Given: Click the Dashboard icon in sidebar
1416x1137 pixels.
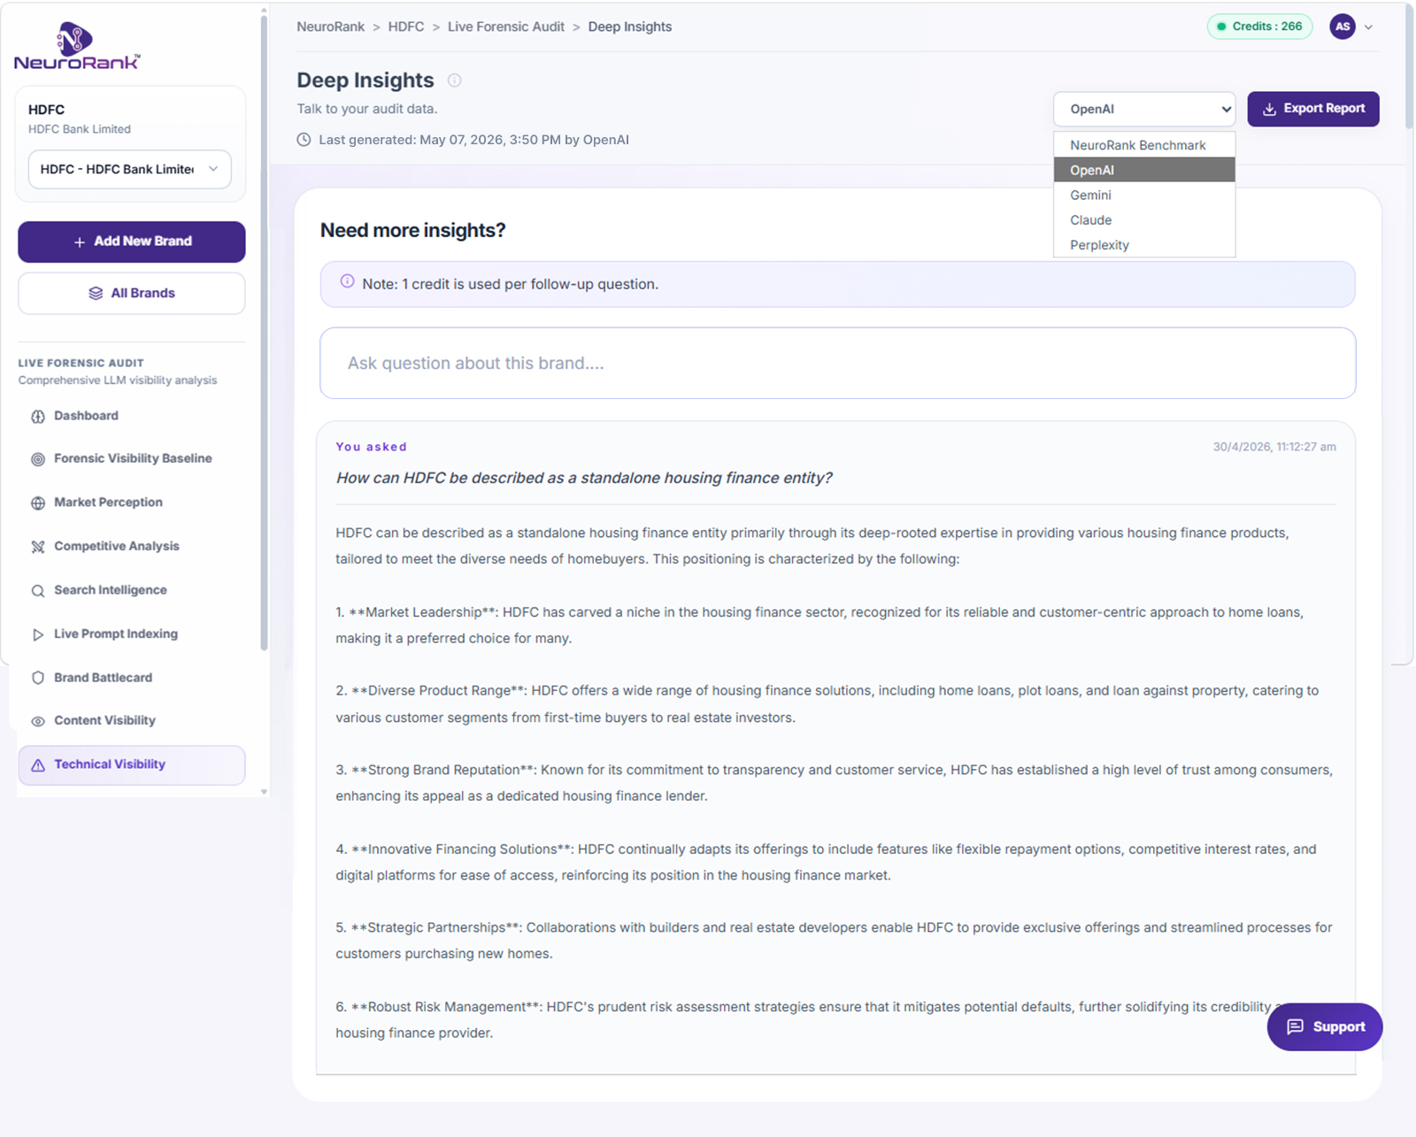Looking at the screenshot, I should point(38,417).
